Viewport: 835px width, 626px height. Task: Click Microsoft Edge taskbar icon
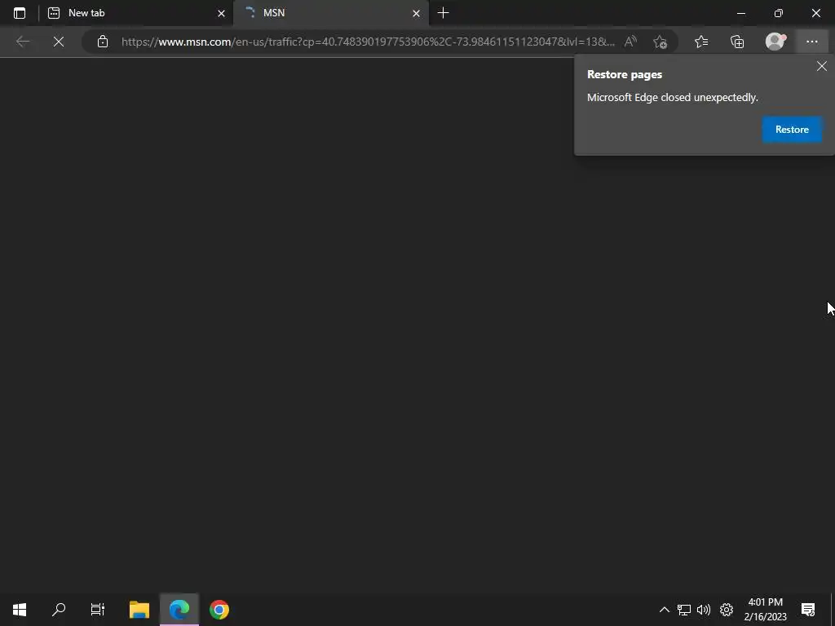coord(179,610)
